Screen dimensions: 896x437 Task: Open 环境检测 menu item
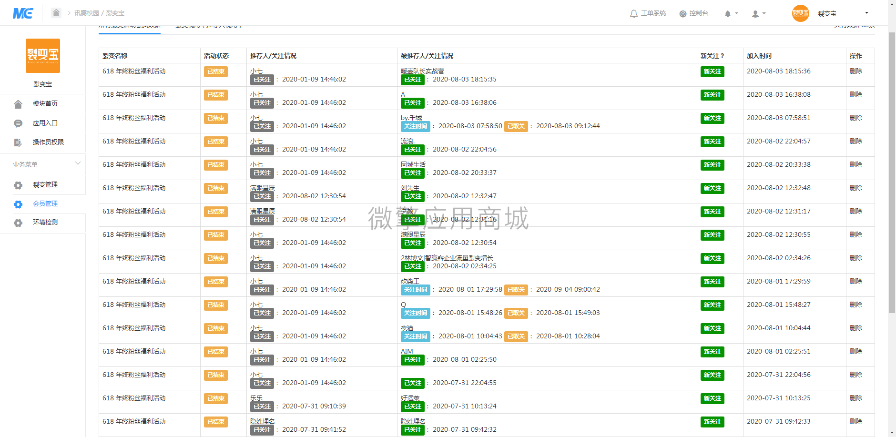pos(45,222)
